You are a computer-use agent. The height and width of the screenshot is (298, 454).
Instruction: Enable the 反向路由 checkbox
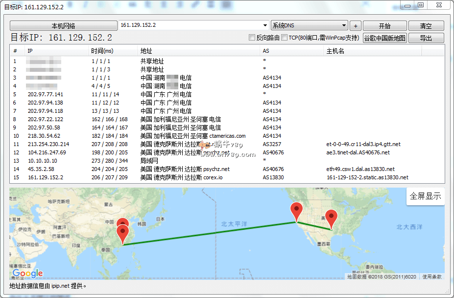tap(252, 38)
